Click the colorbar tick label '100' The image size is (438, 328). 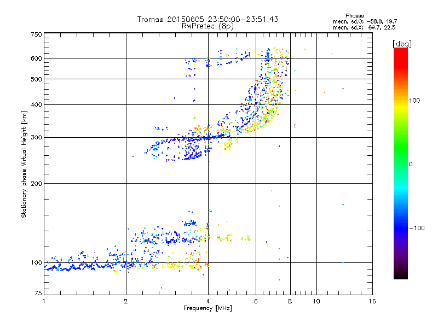414,101
